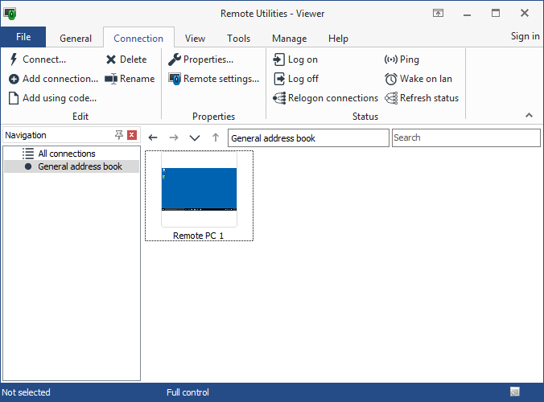Screen dimensions: 544x402
Task: Click Full control in the status bar
Action: click(188, 392)
